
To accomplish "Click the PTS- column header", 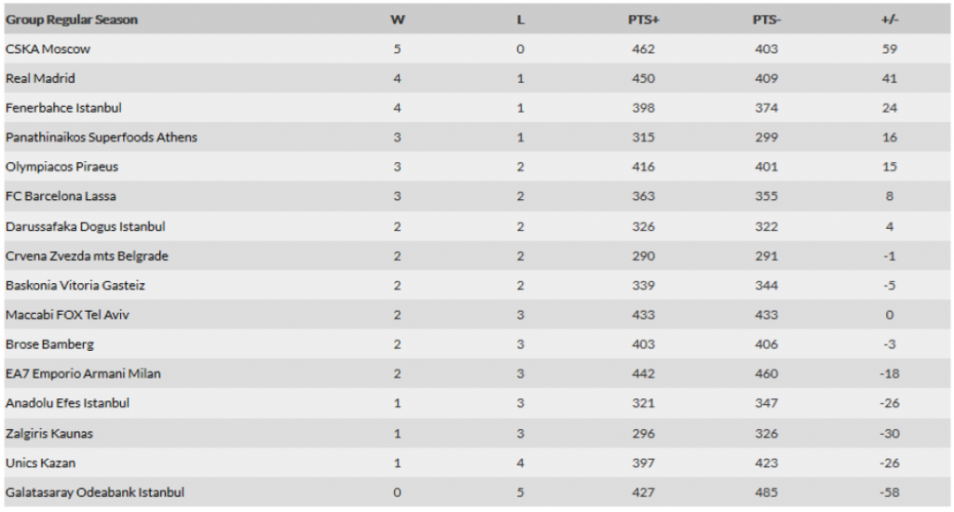I will 766,20.
